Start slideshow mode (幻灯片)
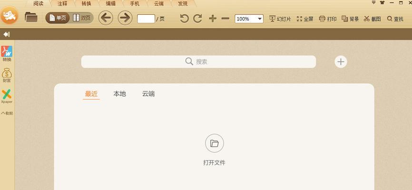412x190 pixels. click(x=280, y=19)
